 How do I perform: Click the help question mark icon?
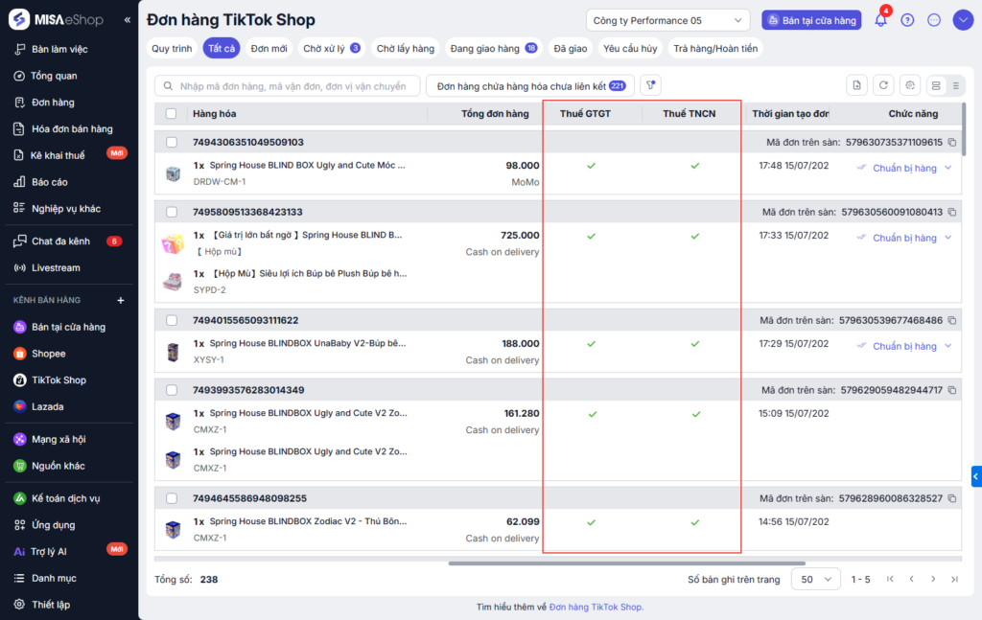point(907,20)
